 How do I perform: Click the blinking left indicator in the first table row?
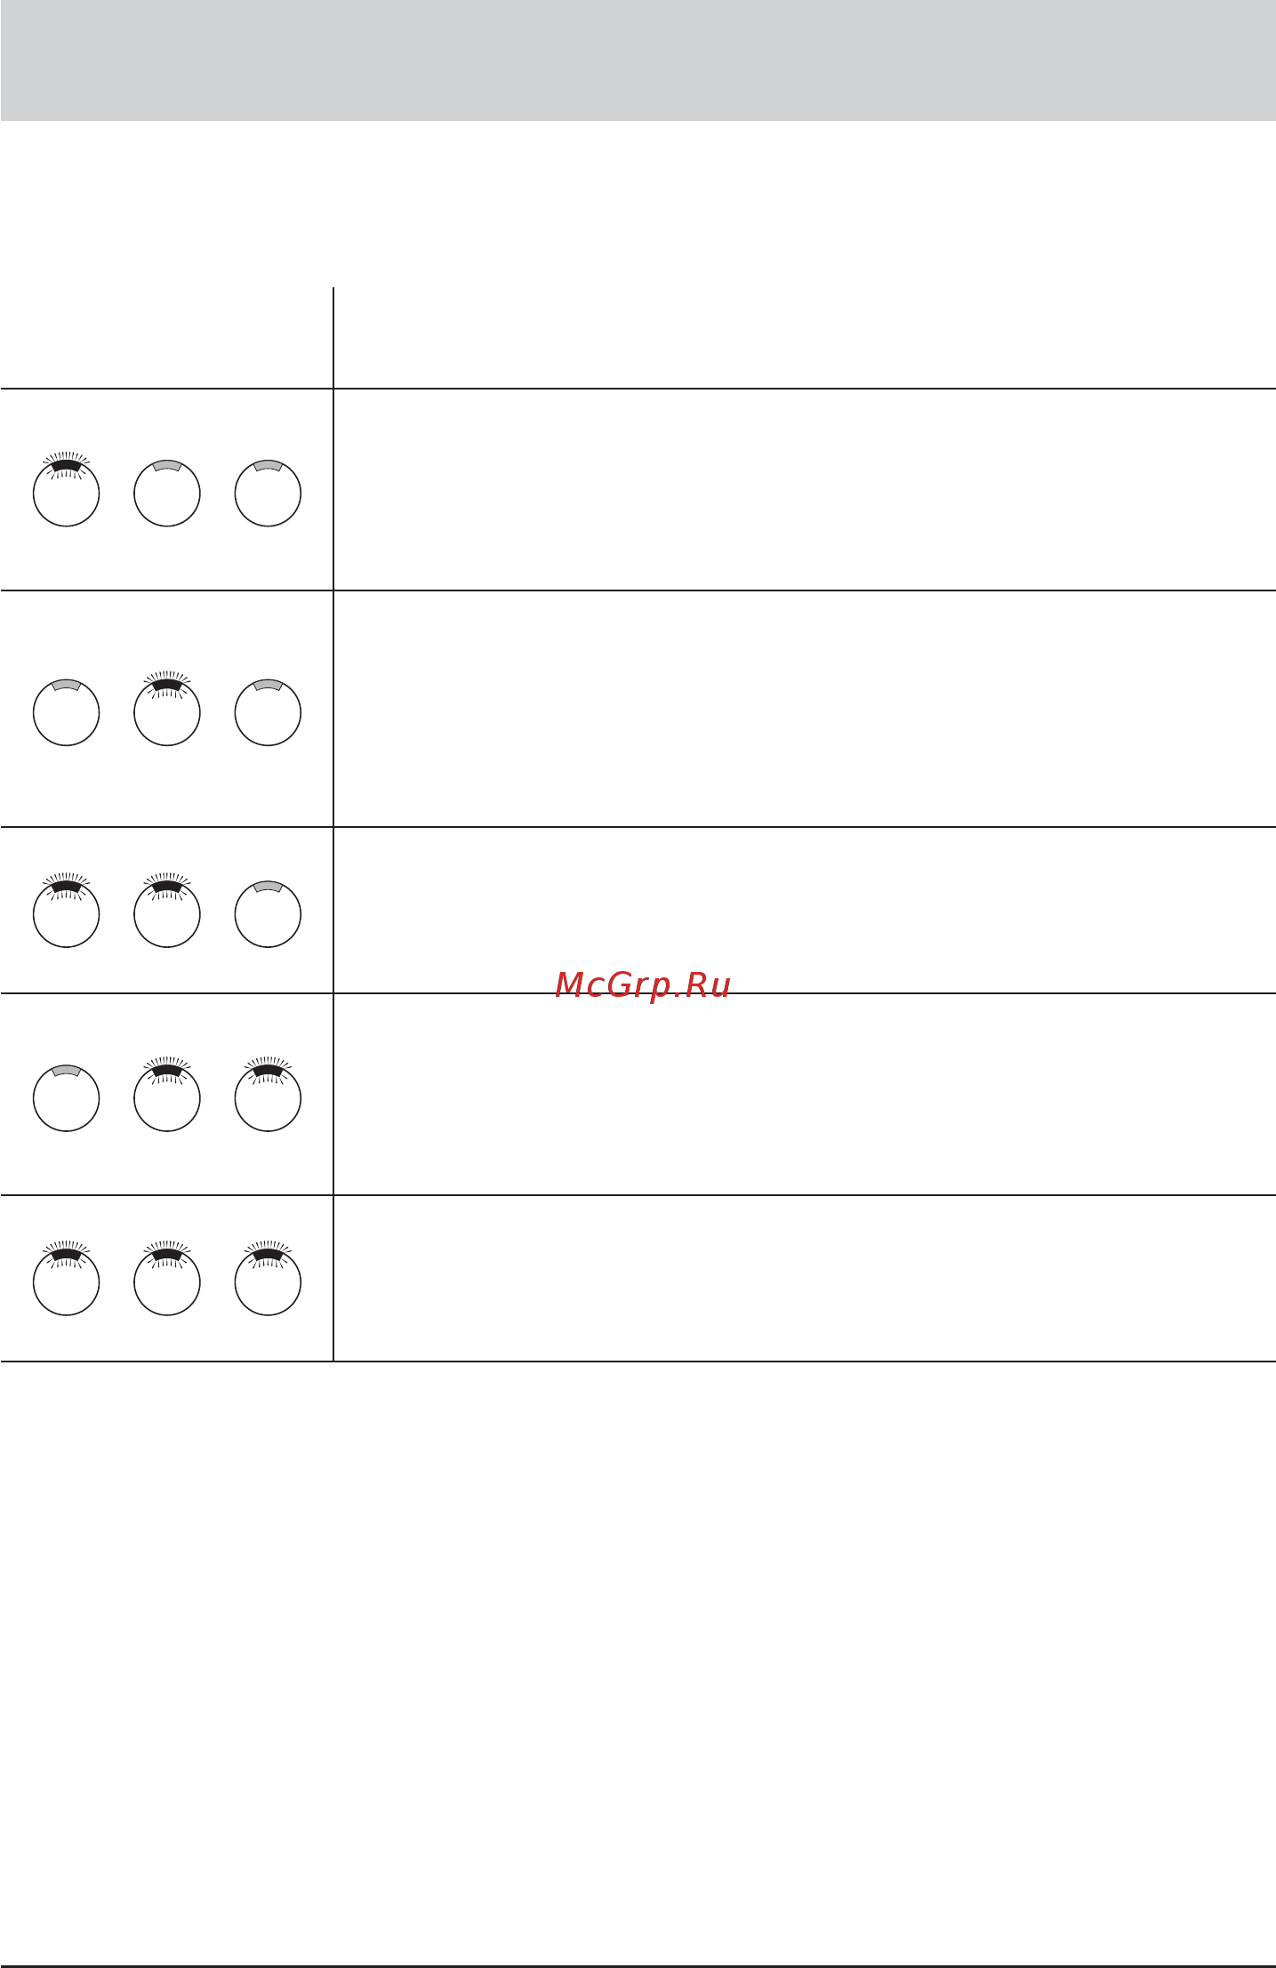(x=66, y=490)
